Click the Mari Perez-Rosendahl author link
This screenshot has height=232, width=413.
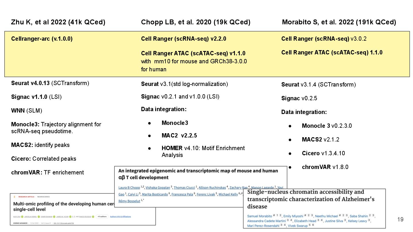(263, 226)
